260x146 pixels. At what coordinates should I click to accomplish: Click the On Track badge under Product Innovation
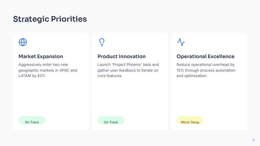111,121
